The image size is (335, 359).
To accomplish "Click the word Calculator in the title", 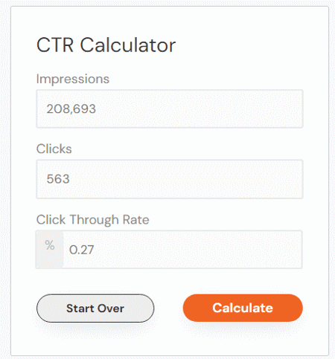I will click(x=128, y=45).
